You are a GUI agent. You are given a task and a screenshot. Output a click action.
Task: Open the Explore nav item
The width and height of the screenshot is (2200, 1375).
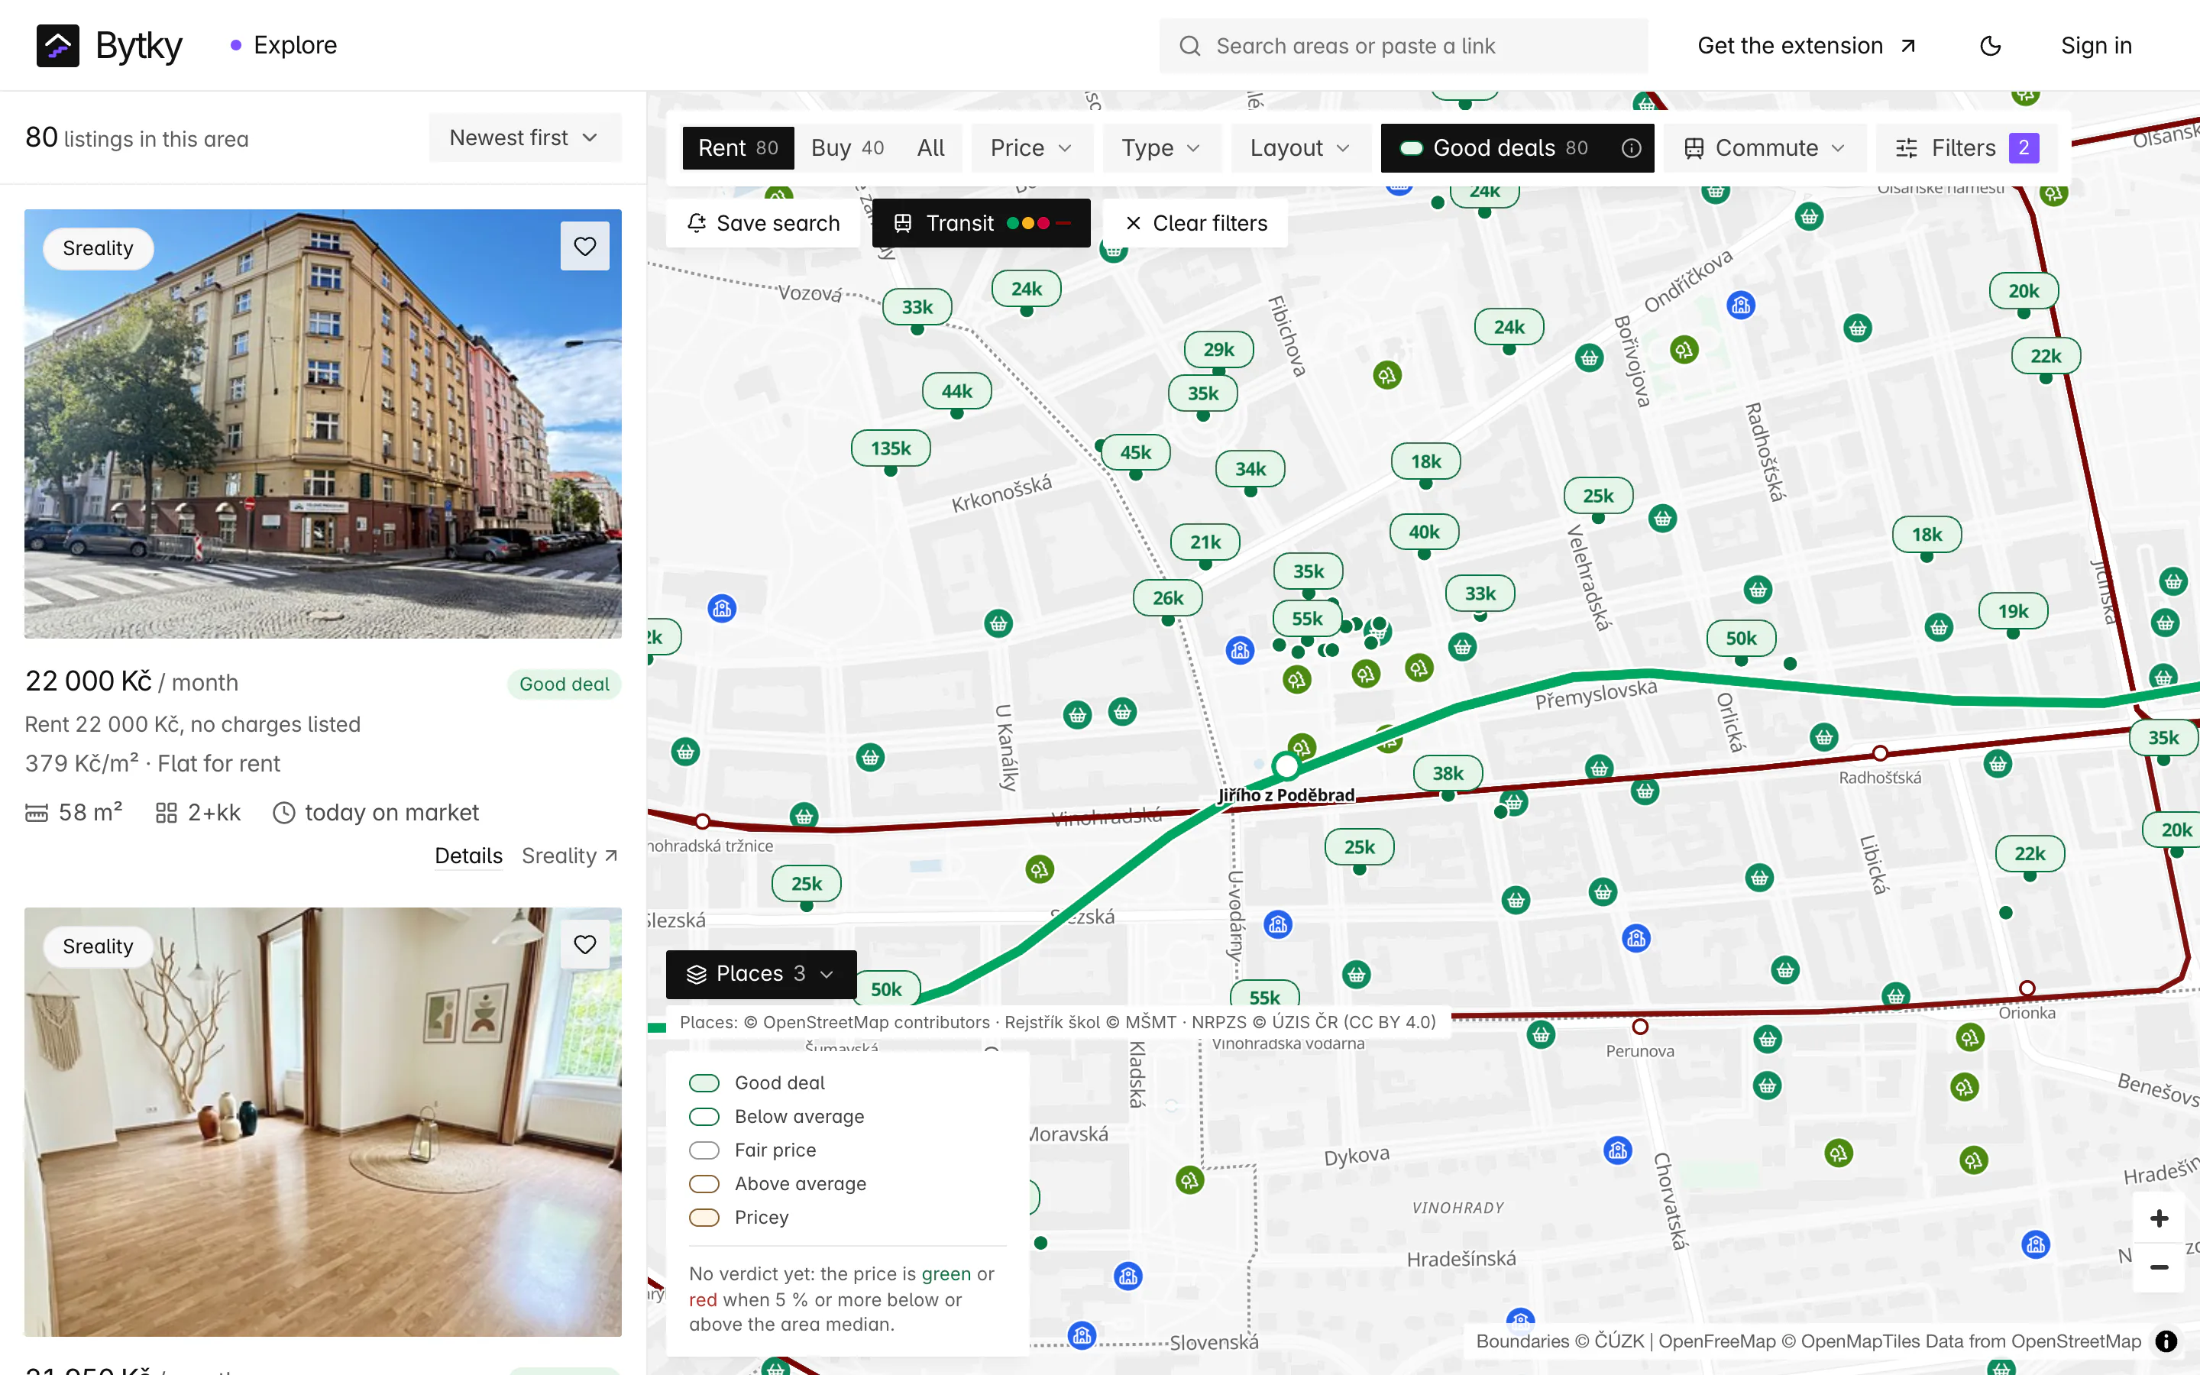point(283,46)
